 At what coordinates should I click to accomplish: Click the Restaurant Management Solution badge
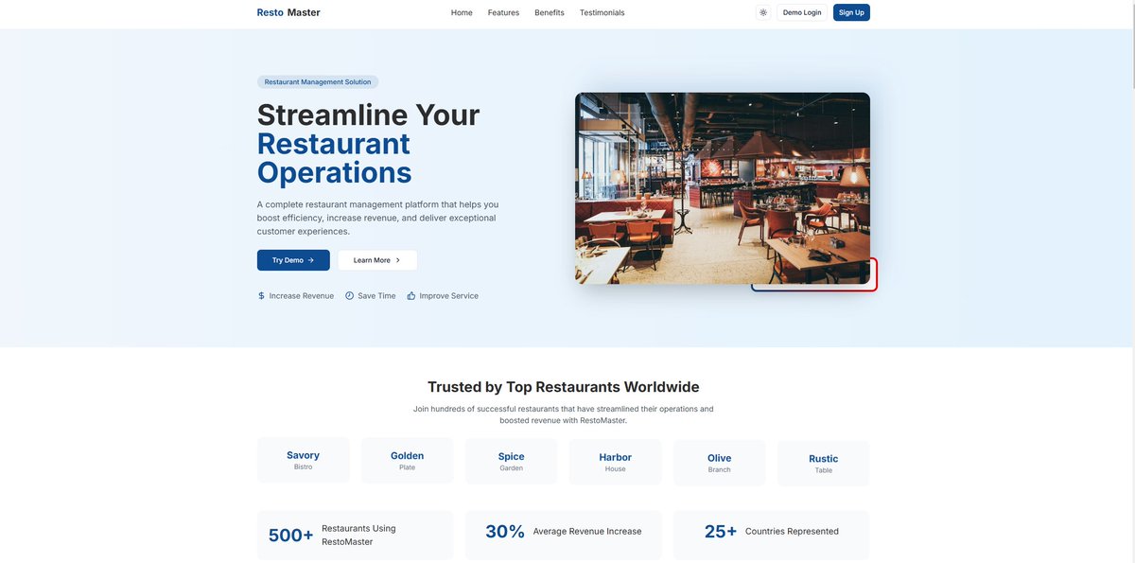click(x=318, y=82)
